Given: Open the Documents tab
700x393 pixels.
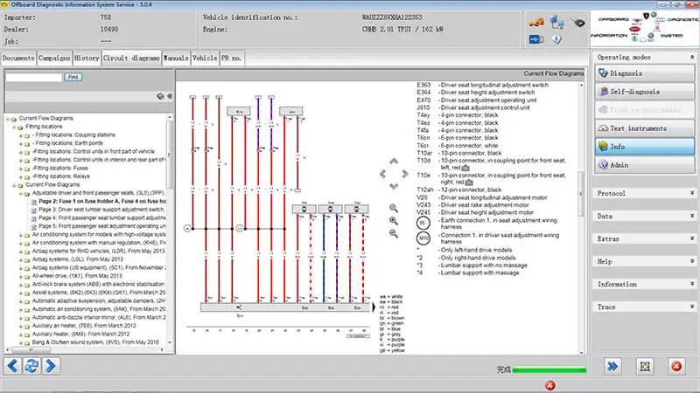Looking at the screenshot, I should pyautogui.click(x=18, y=59).
